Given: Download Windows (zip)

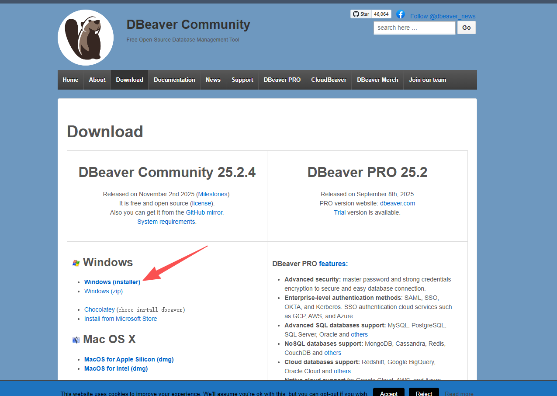Looking at the screenshot, I should click(x=103, y=291).
